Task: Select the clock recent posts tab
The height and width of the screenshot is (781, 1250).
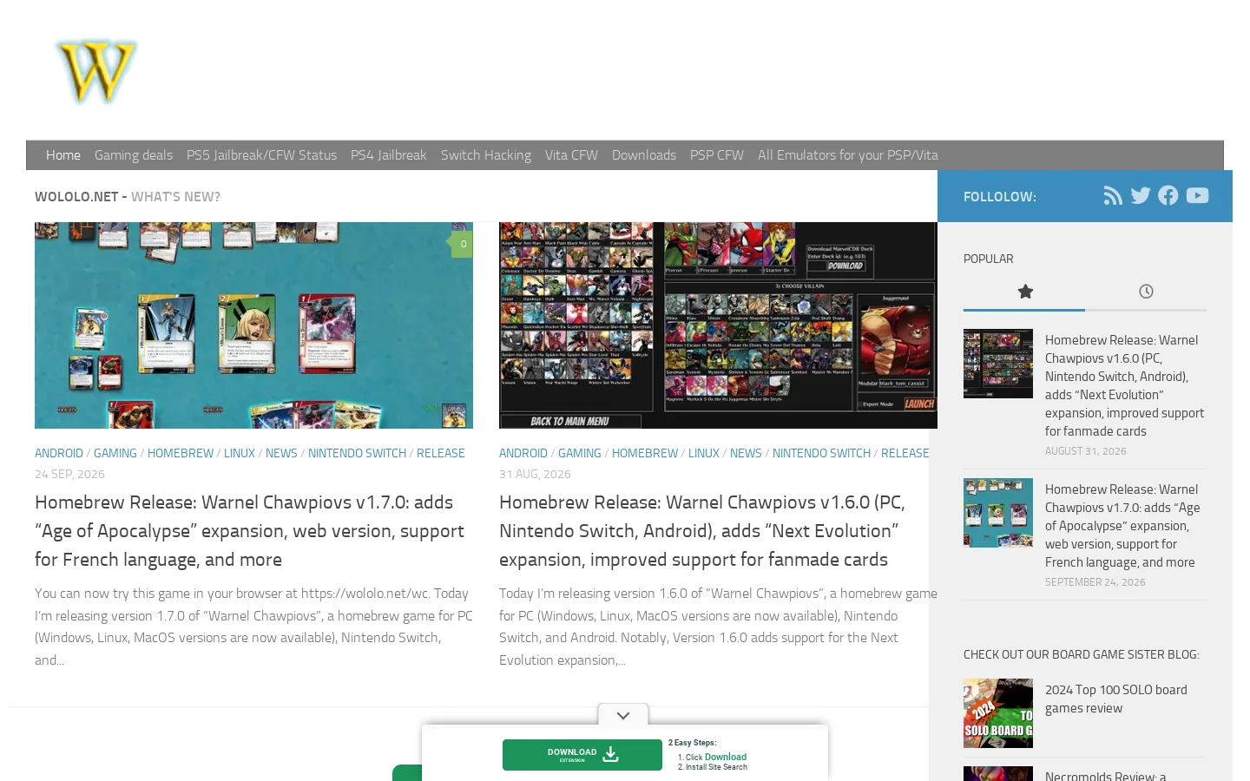Action: [1146, 292]
